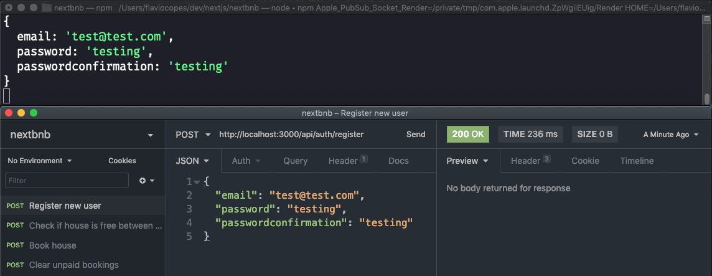Show the response Timeline tab
Viewport: 712px width, 276px height.
637,161
